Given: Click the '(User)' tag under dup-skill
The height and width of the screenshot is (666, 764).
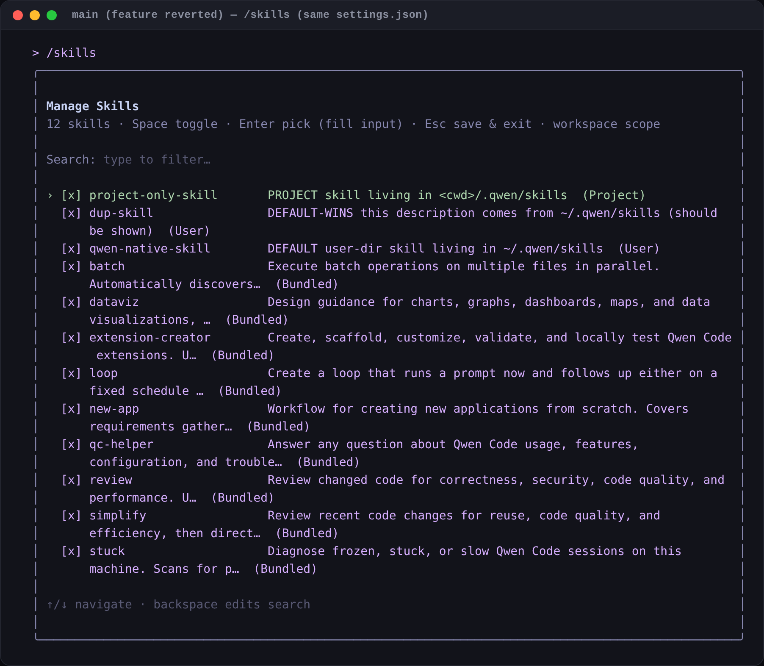Looking at the screenshot, I should tap(189, 231).
